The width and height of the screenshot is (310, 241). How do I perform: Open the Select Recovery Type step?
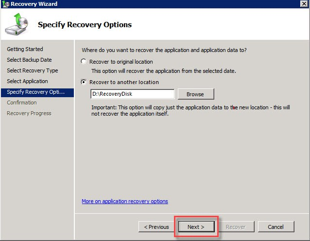click(32, 70)
